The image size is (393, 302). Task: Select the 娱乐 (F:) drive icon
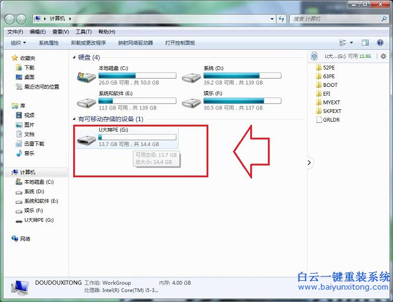pos(192,101)
